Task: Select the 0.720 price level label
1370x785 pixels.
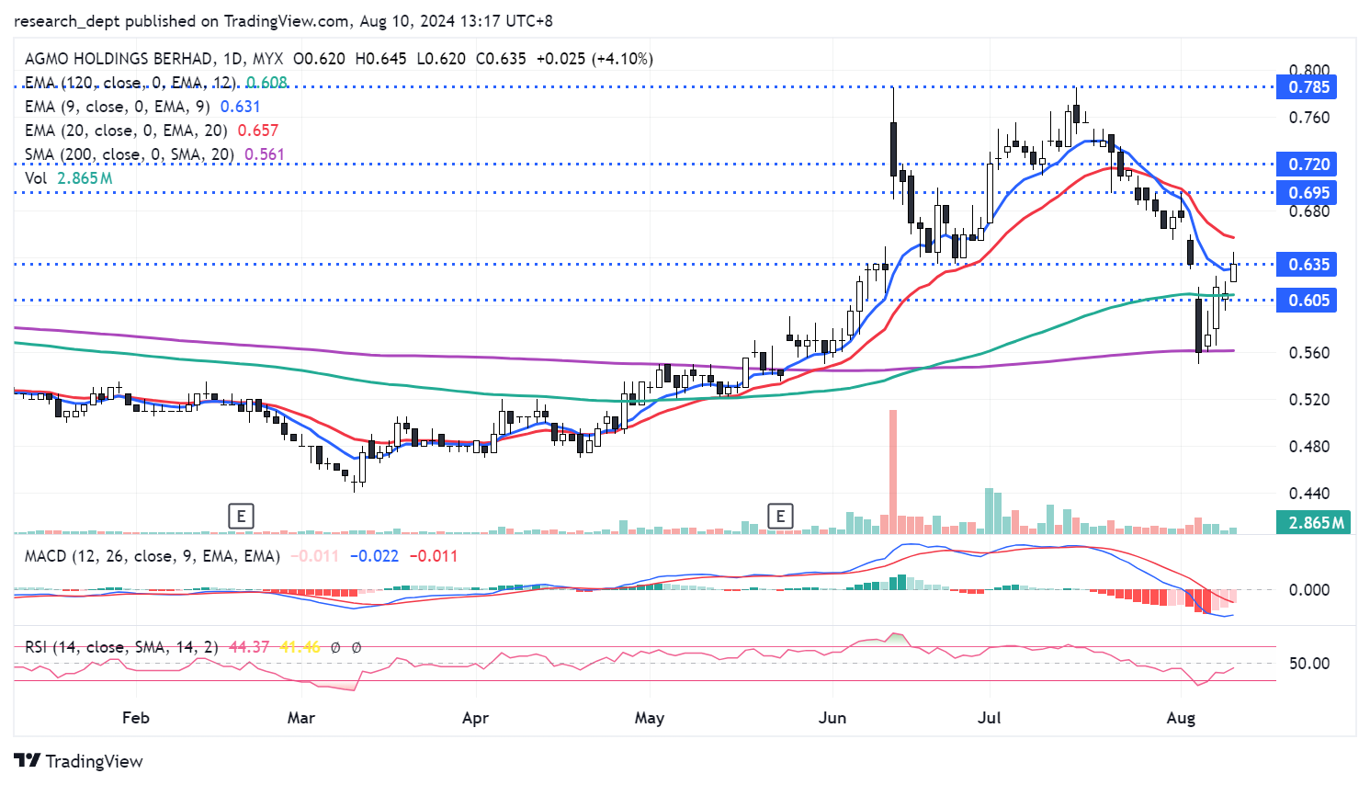Action: 1308,165
